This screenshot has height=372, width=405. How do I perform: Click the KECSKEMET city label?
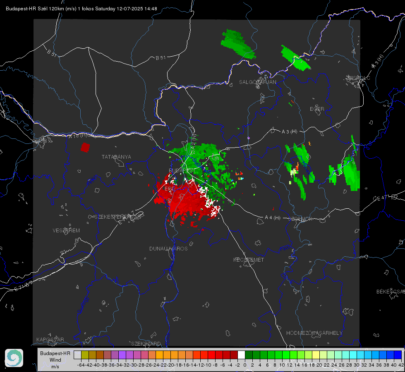(249, 260)
